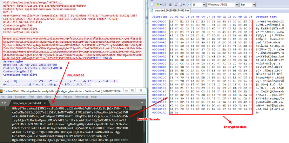Click the next tab right arrow in Sublime Text

coord(5,103)
